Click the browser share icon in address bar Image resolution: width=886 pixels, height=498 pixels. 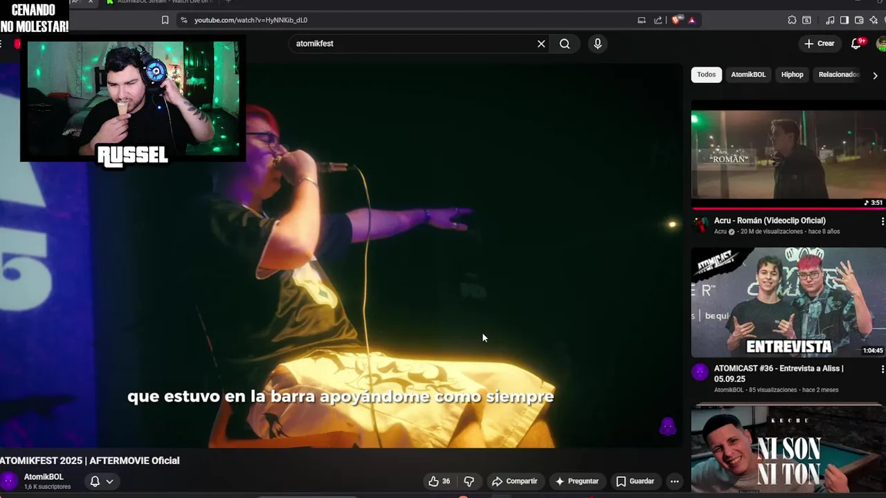coord(658,20)
